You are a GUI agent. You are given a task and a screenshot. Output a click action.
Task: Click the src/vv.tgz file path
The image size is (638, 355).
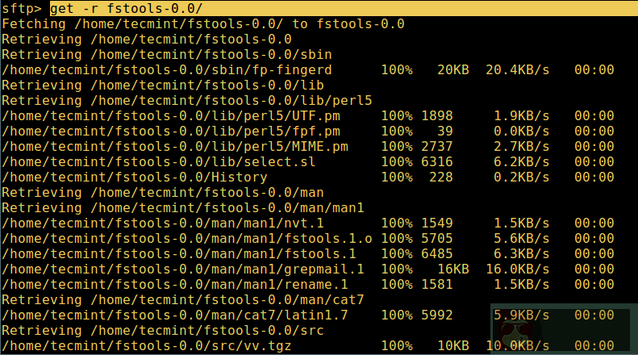point(147,346)
